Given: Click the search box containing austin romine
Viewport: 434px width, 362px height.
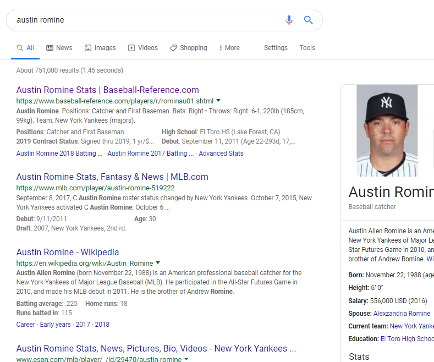Looking at the screenshot, I should point(164,20).
